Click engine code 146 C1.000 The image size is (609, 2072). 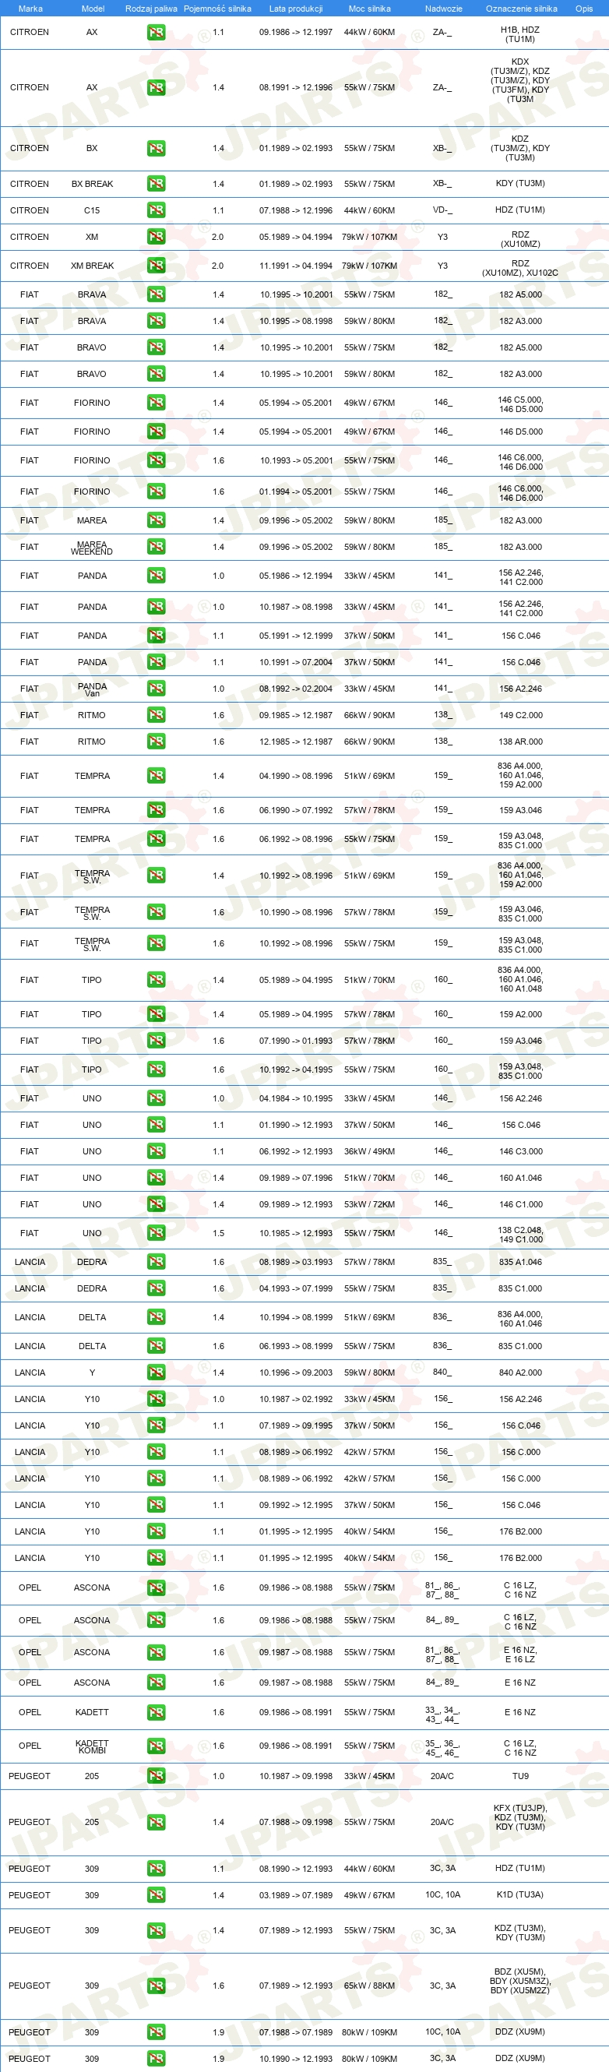(x=520, y=1205)
